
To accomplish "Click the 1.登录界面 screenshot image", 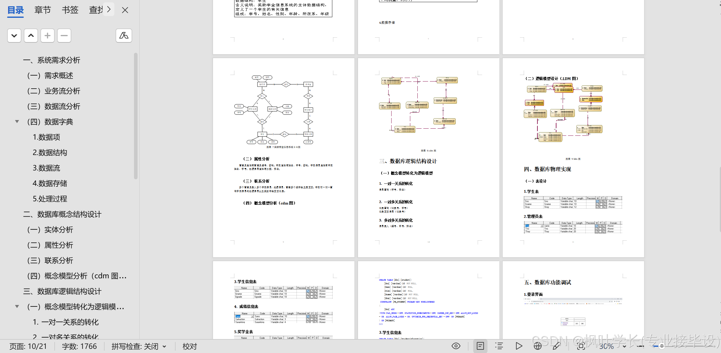I will 573,313.
